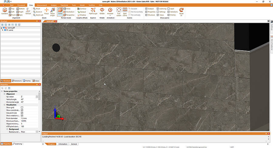Open the Up vector dropdown
273x148 pixels.
(37, 97)
